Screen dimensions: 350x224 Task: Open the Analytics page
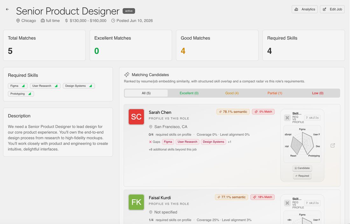coord(304,9)
